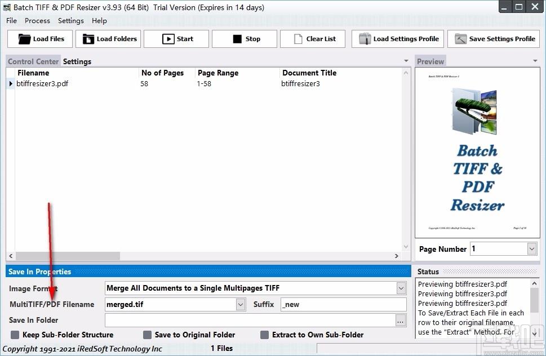Enable Extract to Own Sub-Folder checkbox
The image size is (546, 356).
coord(265,335)
